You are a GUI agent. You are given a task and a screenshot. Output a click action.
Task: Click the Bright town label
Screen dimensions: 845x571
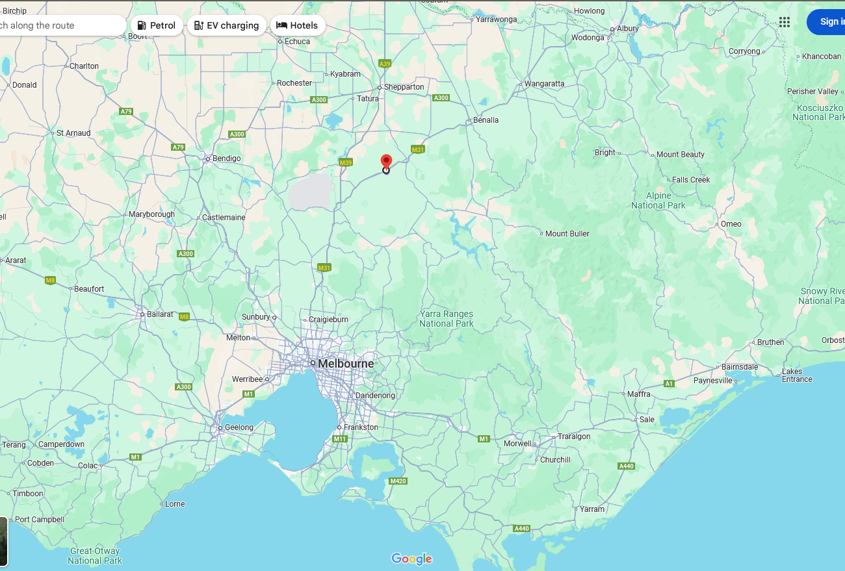pos(604,153)
